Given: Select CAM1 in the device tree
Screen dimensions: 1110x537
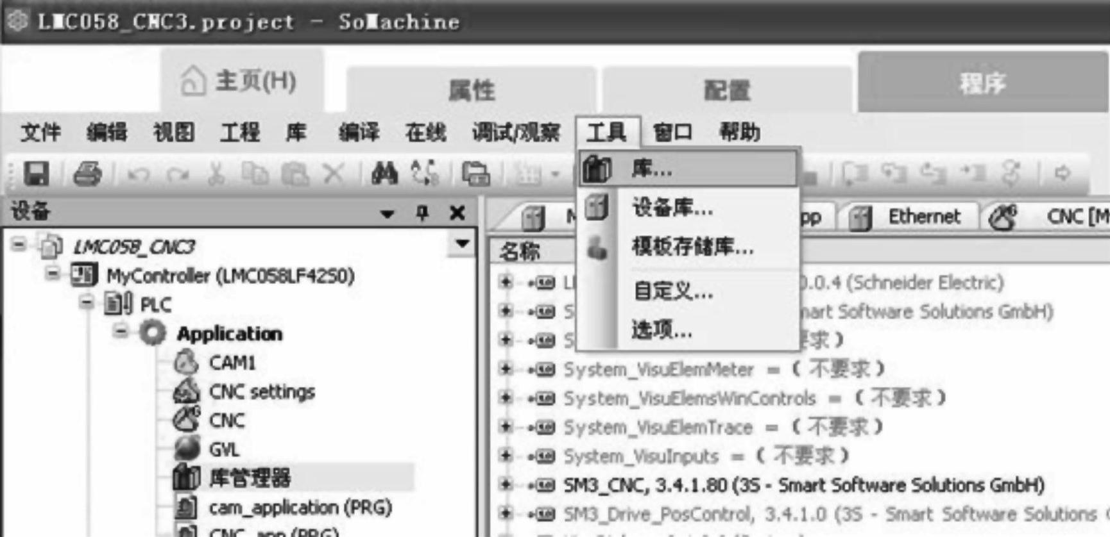Looking at the screenshot, I should coord(232,362).
